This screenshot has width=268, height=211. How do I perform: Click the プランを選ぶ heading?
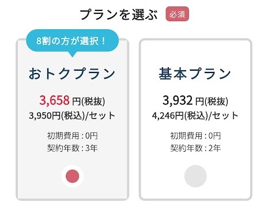119,14
